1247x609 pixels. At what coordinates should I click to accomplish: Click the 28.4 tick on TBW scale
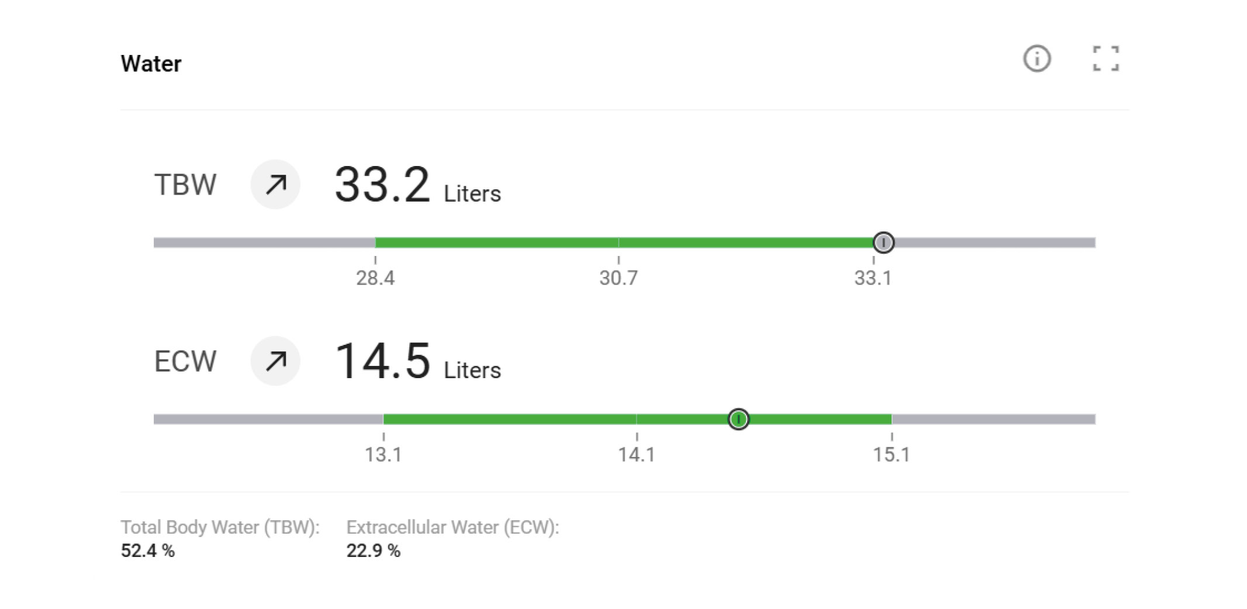coord(375,278)
